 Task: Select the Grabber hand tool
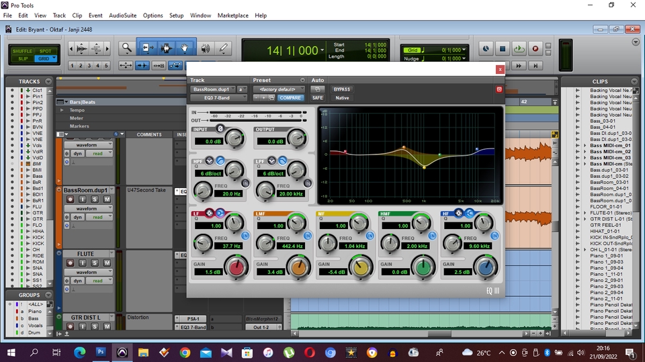click(x=185, y=48)
